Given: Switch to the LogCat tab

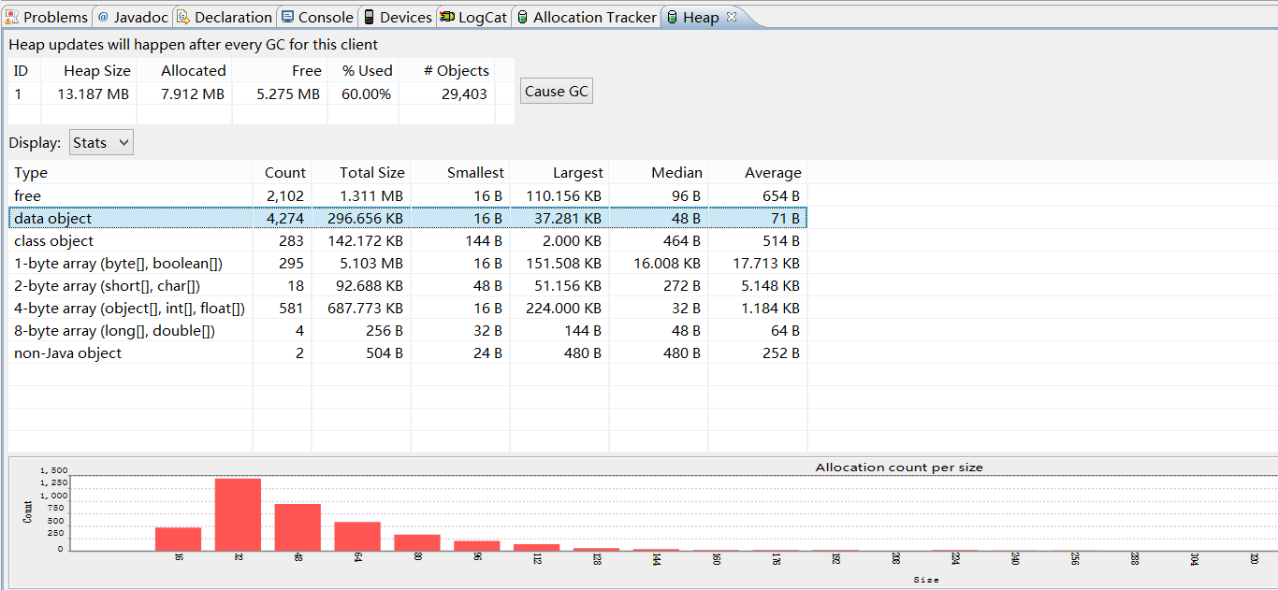Looking at the screenshot, I should click(x=474, y=17).
